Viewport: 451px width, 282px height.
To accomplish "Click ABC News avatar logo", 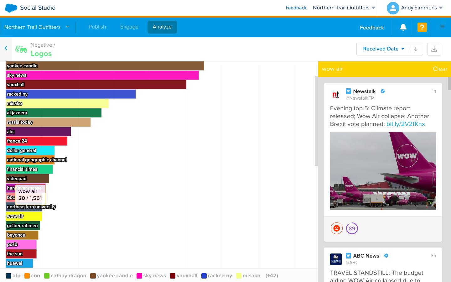I will click(x=336, y=259).
